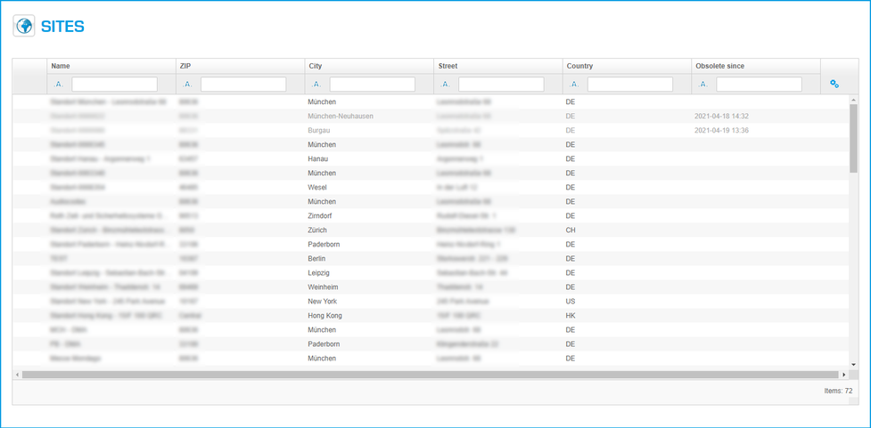The width and height of the screenshot is (871, 428).
Task: Sort by Country column header
Action: (x=627, y=66)
